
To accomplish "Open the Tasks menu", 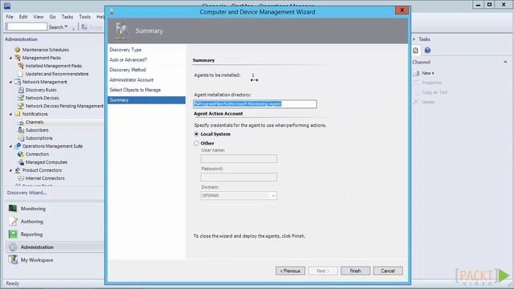I will tap(67, 17).
